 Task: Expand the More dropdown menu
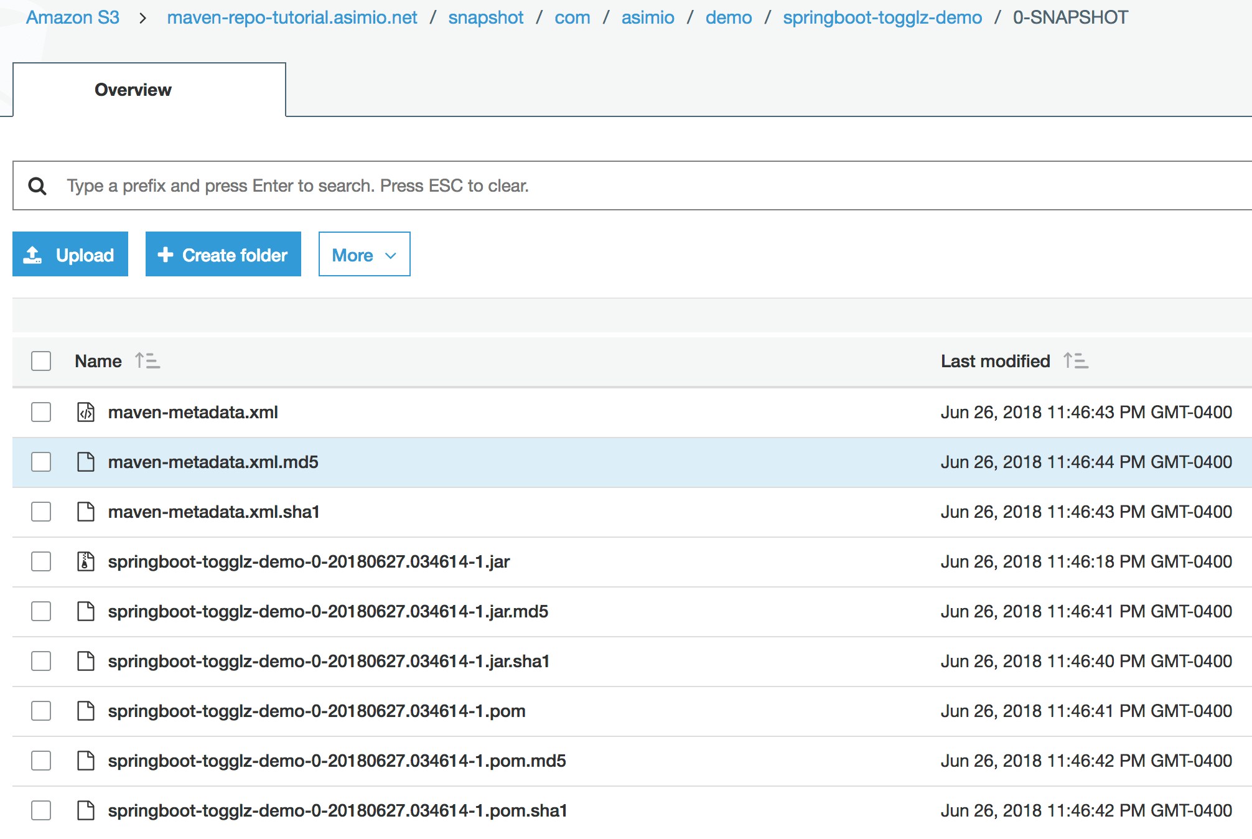tap(364, 254)
